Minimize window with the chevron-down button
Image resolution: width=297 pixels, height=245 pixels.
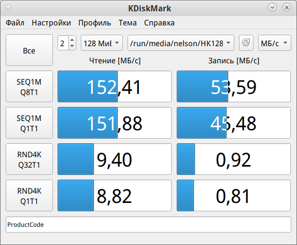272,8
